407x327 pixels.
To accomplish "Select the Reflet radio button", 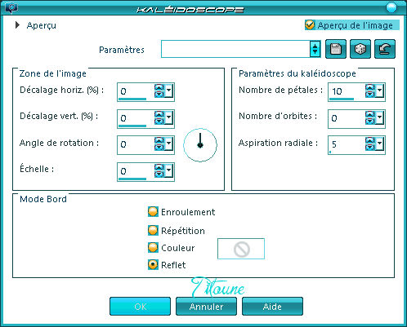I will pyautogui.click(x=153, y=265).
